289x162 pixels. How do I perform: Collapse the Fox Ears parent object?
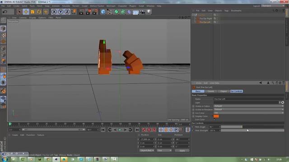coord(193,15)
